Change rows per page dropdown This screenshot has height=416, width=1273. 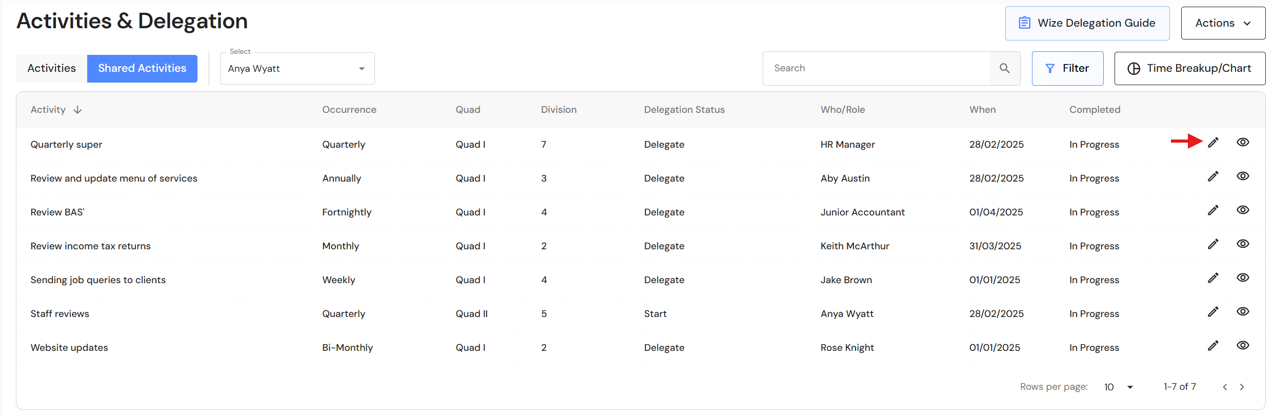click(1119, 387)
